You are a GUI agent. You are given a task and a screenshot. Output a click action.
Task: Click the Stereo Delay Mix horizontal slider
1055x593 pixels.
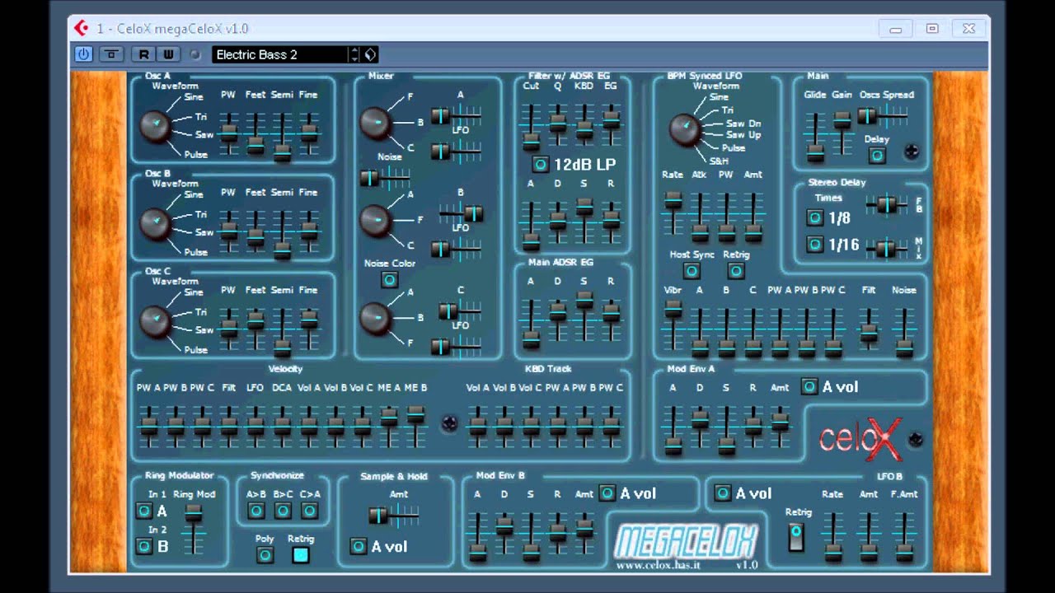(886, 248)
